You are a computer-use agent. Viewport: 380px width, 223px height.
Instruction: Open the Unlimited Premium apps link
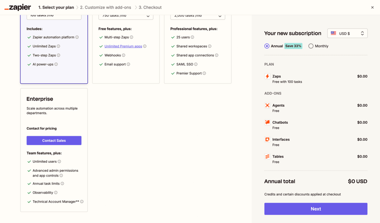point(123,46)
